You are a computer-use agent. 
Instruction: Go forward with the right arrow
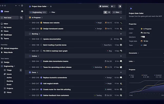pos(19,6)
